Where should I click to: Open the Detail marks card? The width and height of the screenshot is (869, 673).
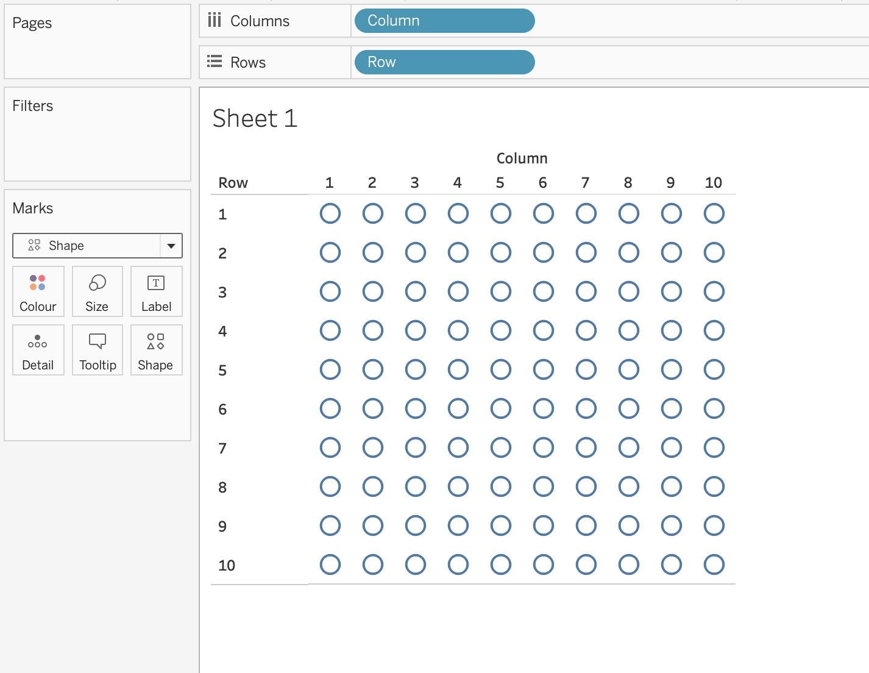[38, 350]
